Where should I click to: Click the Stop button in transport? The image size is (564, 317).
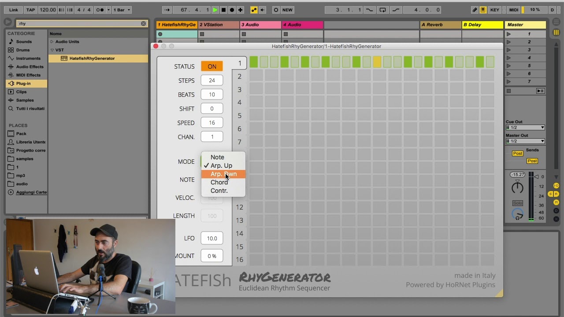coord(223,10)
